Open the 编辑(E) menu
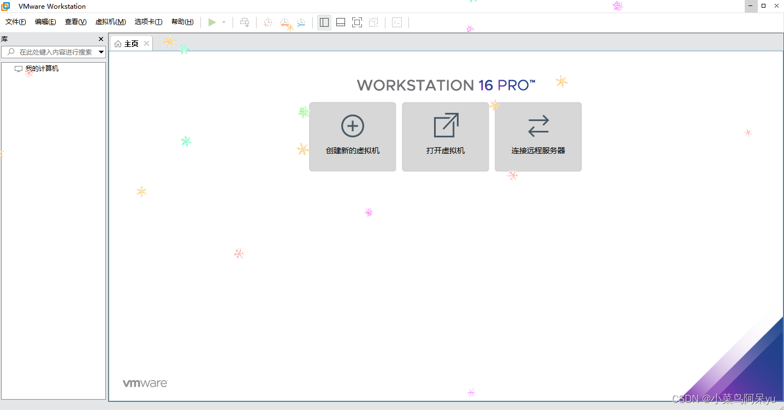 coord(45,22)
